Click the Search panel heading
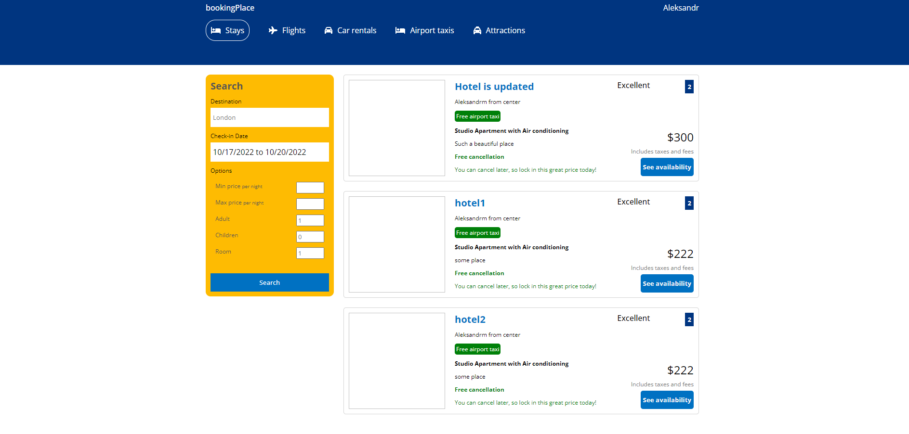909x434 pixels. (x=226, y=86)
